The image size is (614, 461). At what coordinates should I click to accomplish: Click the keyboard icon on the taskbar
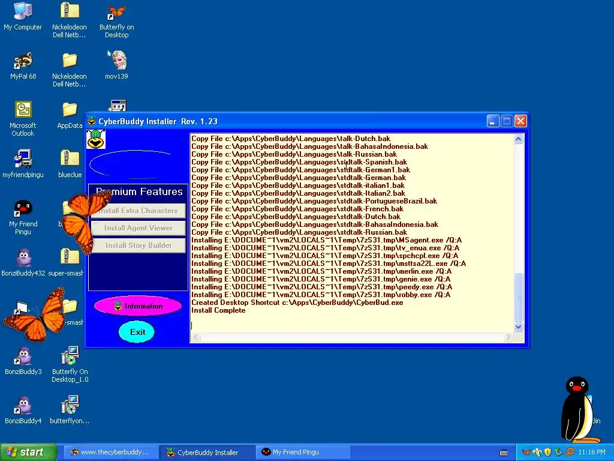pyautogui.click(x=504, y=453)
